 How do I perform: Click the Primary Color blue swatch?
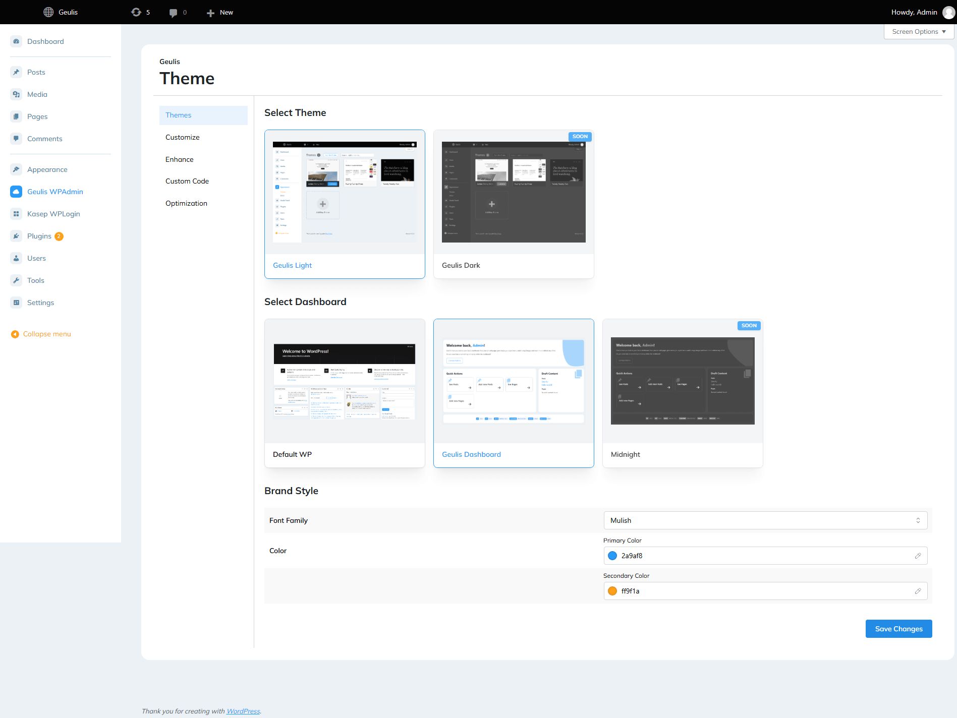coord(612,556)
